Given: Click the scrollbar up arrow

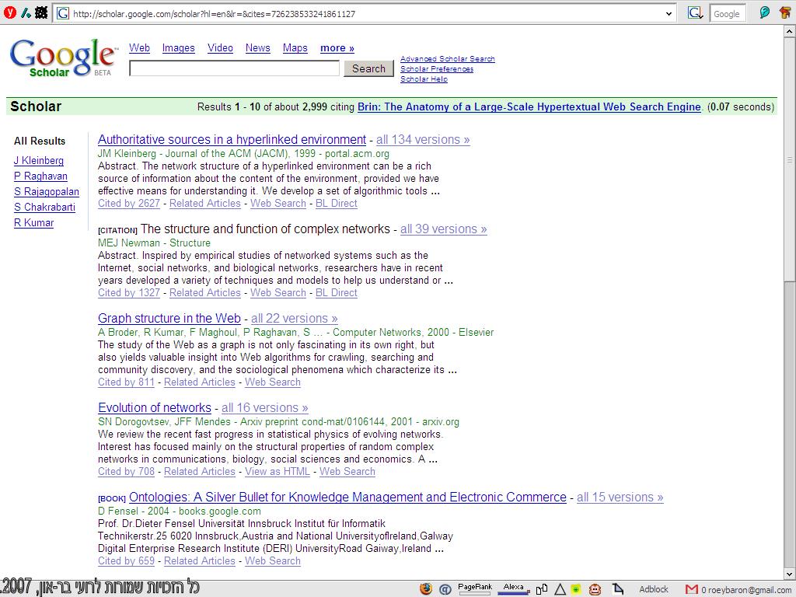Looking at the screenshot, I should coord(790,31).
